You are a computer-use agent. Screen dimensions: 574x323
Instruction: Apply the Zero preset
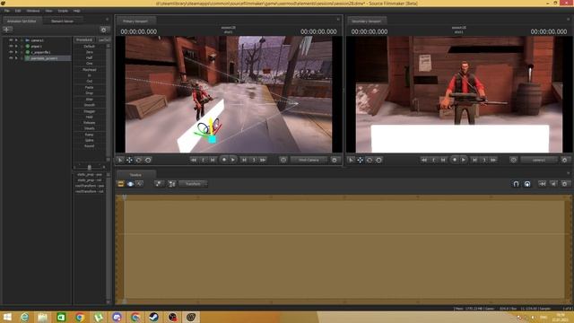coord(90,52)
